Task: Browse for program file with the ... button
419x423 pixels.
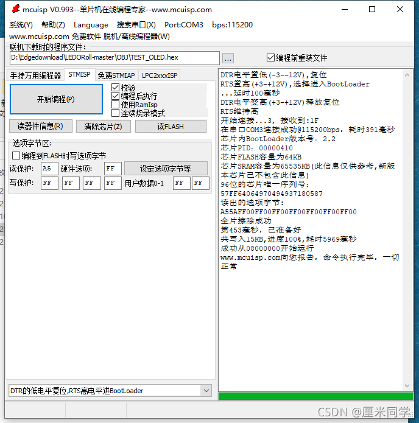Action: 228,58
